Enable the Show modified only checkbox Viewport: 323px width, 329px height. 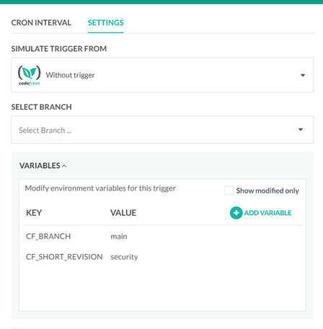[x=229, y=190]
